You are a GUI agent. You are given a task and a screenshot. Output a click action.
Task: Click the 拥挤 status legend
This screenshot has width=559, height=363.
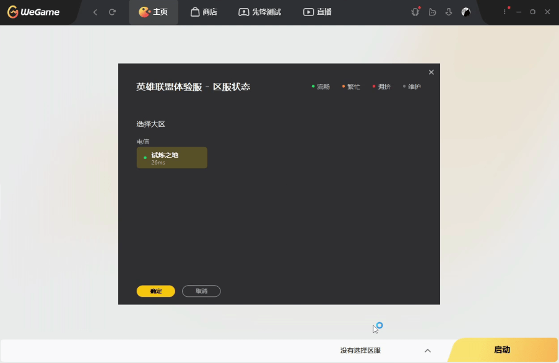(x=381, y=87)
